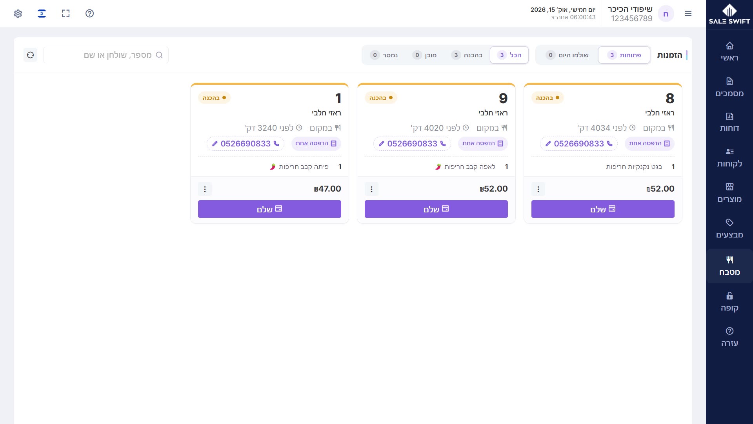
Task: Open עזרה help in sidebar
Action: (x=729, y=337)
